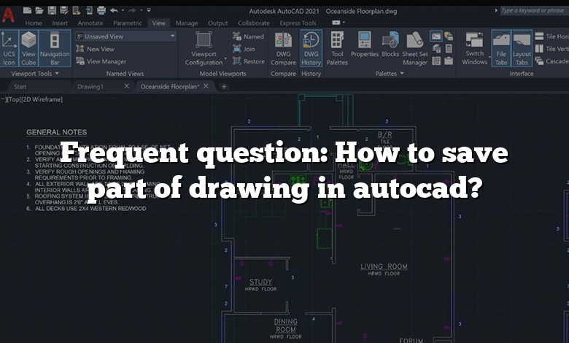Viewport: 569px width, 343px height.
Task: Open the Customize Quick Access Toolbar dropdown
Action: [149, 10]
